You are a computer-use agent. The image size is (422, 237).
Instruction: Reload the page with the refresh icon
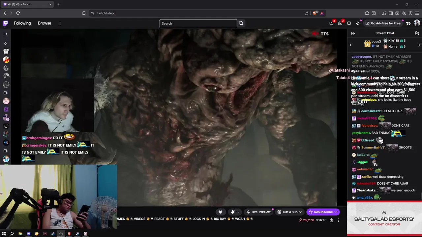coord(18,13)
